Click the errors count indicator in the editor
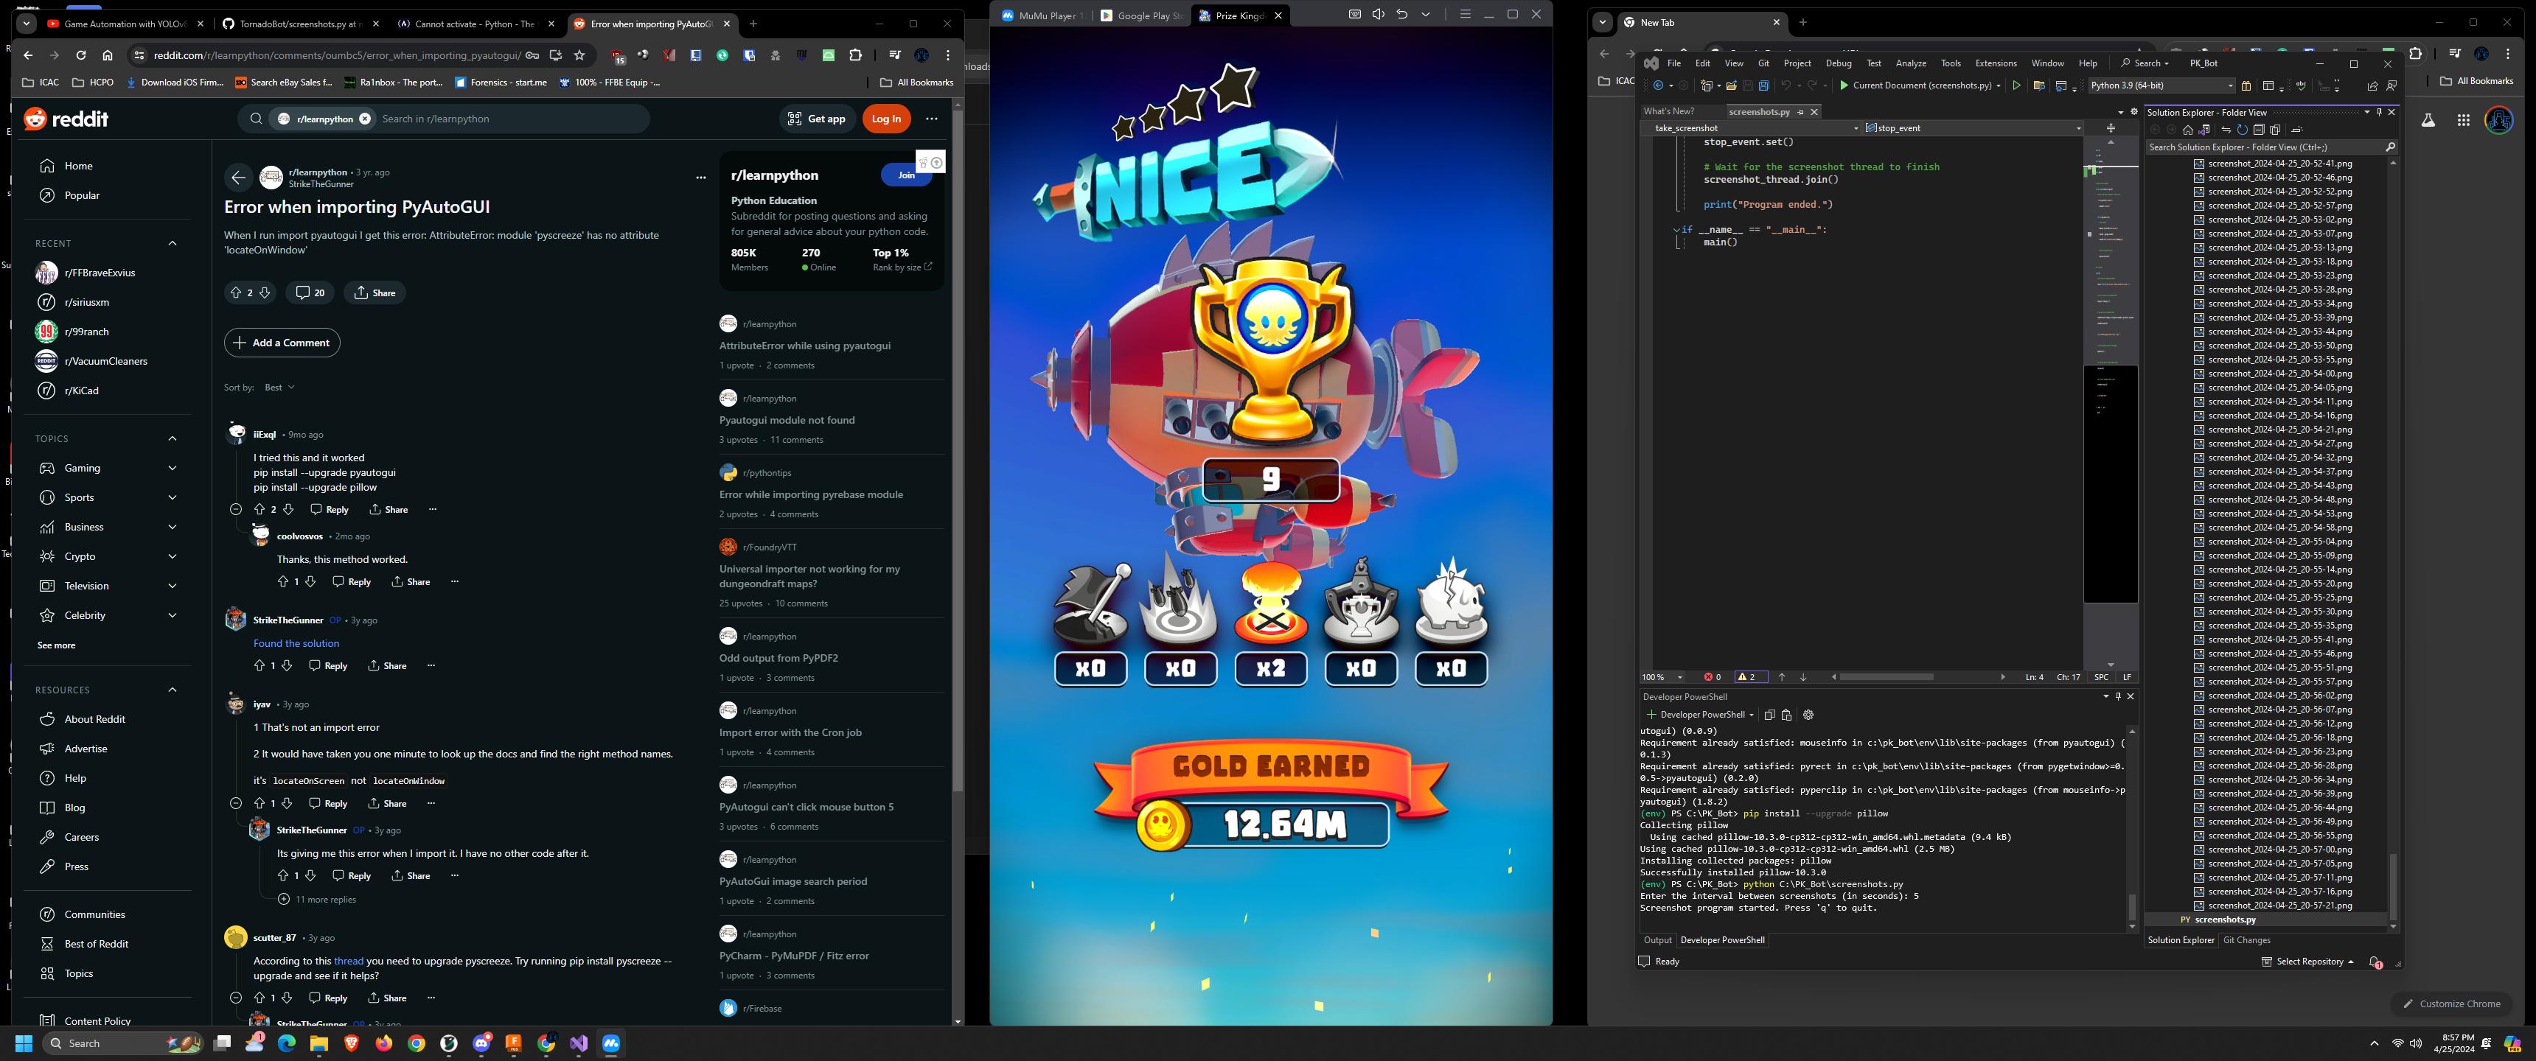This screenshot has height=1061, width=2536. (x=1713, y=677)
